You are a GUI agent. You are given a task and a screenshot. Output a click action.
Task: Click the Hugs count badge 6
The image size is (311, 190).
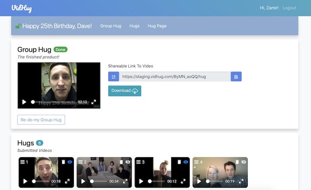(39, 143)
